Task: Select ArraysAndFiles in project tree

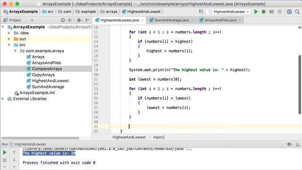Action: point(46,63)
